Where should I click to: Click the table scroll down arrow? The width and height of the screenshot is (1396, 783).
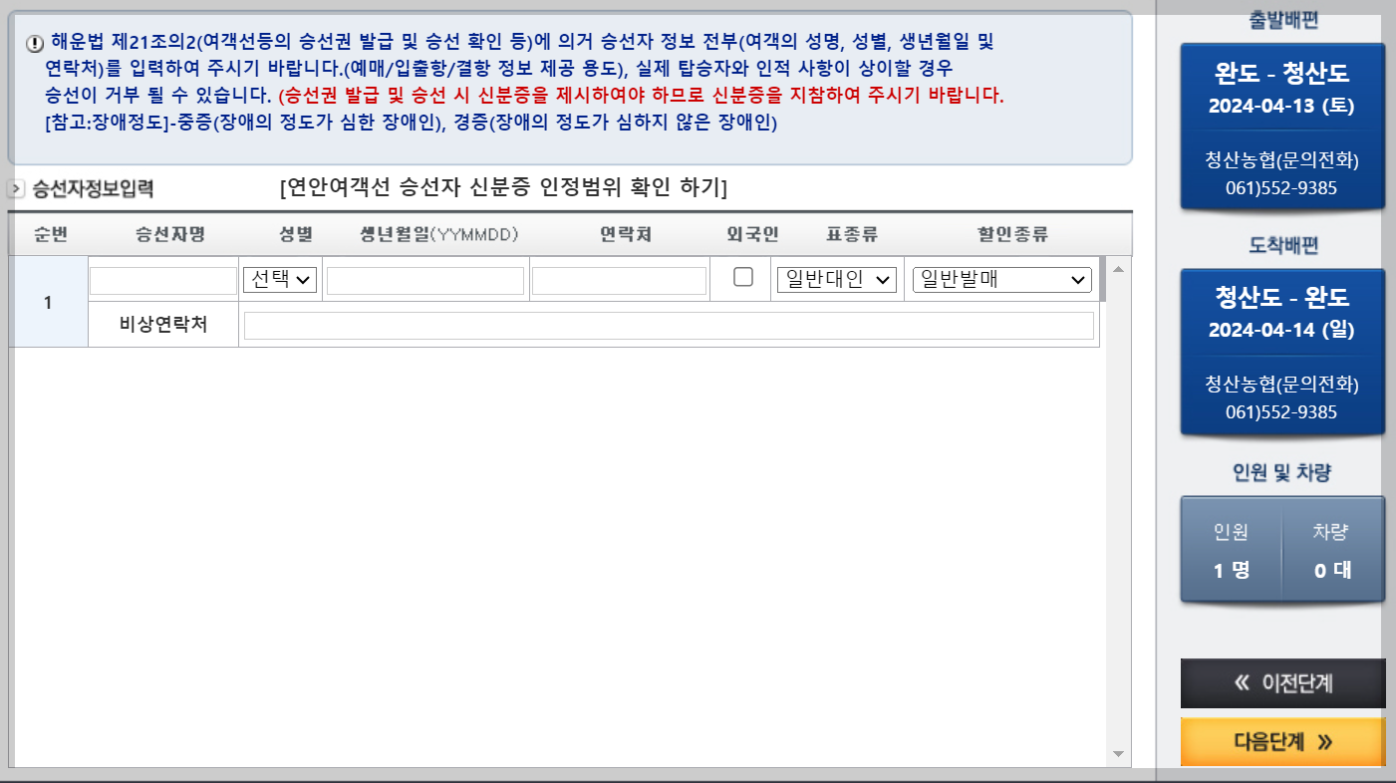tap(1117, 754)
